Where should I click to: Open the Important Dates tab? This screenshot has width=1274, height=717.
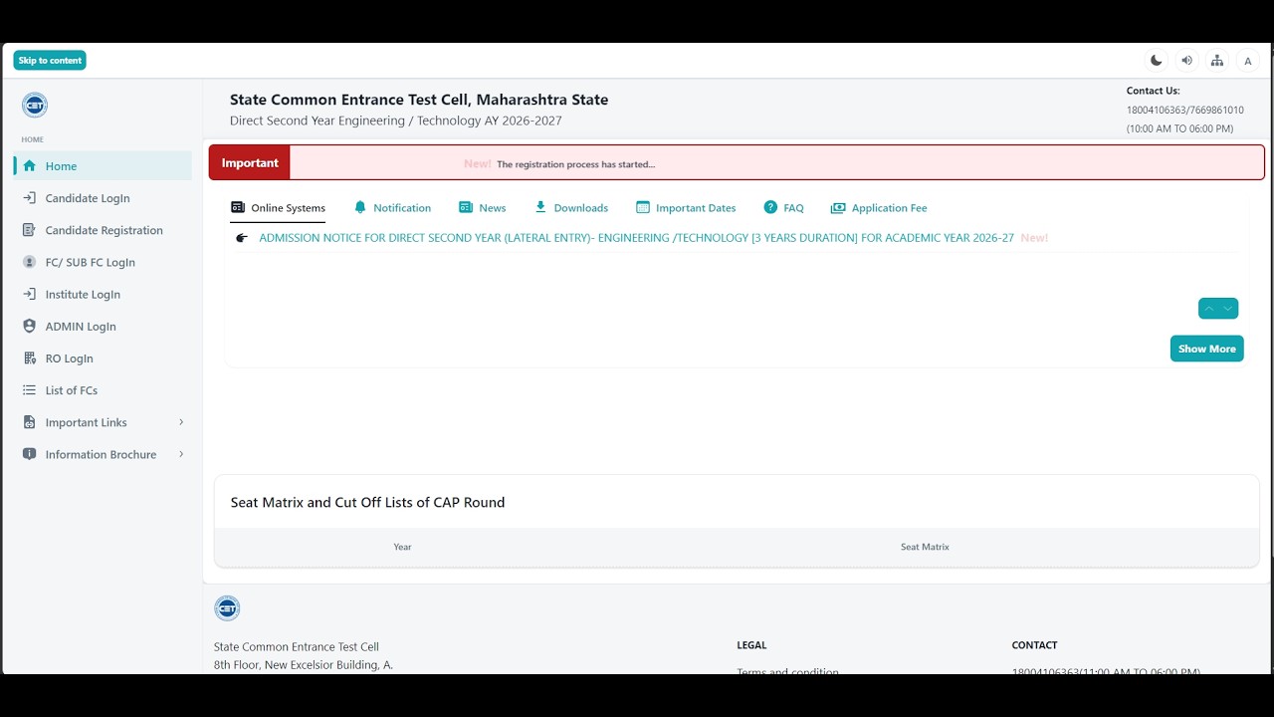[686, 208]
